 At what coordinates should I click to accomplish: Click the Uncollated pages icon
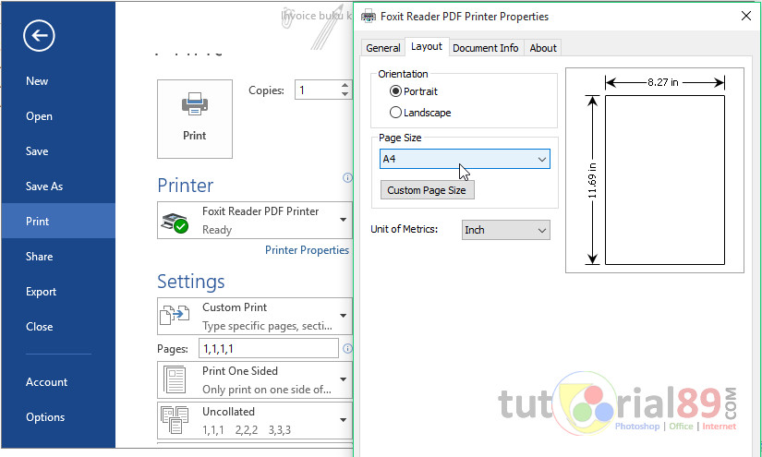(x=175, y=419)
